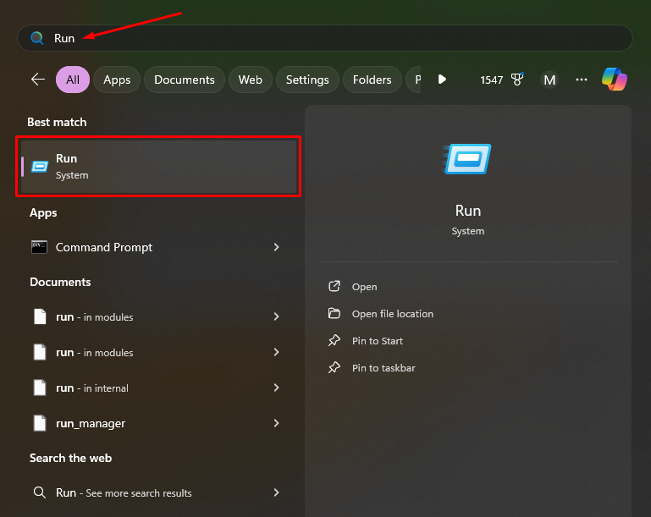Screen dimensions: 651x517
Task: Show more filter tabs with arrow
Action: pos(442,80)
